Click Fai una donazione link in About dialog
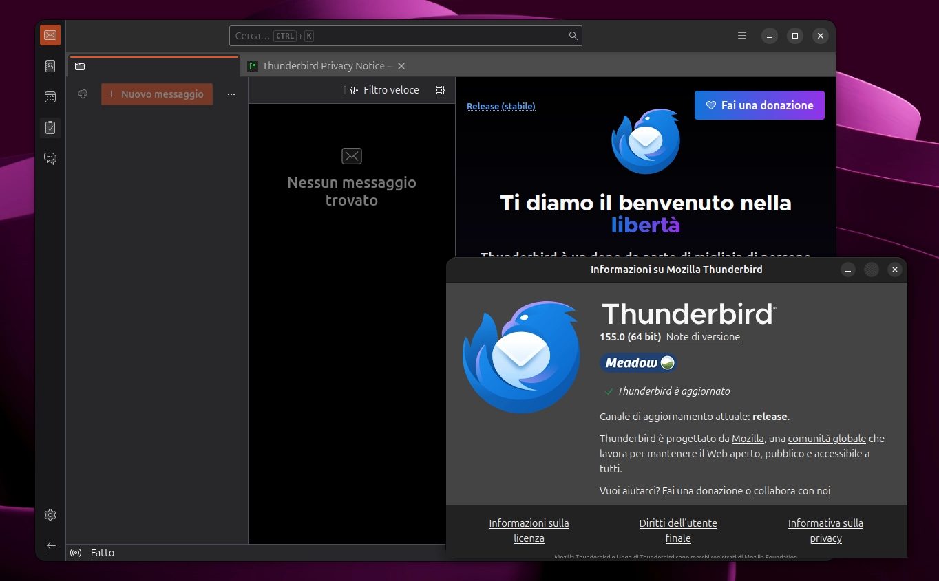 click(702, 491)
